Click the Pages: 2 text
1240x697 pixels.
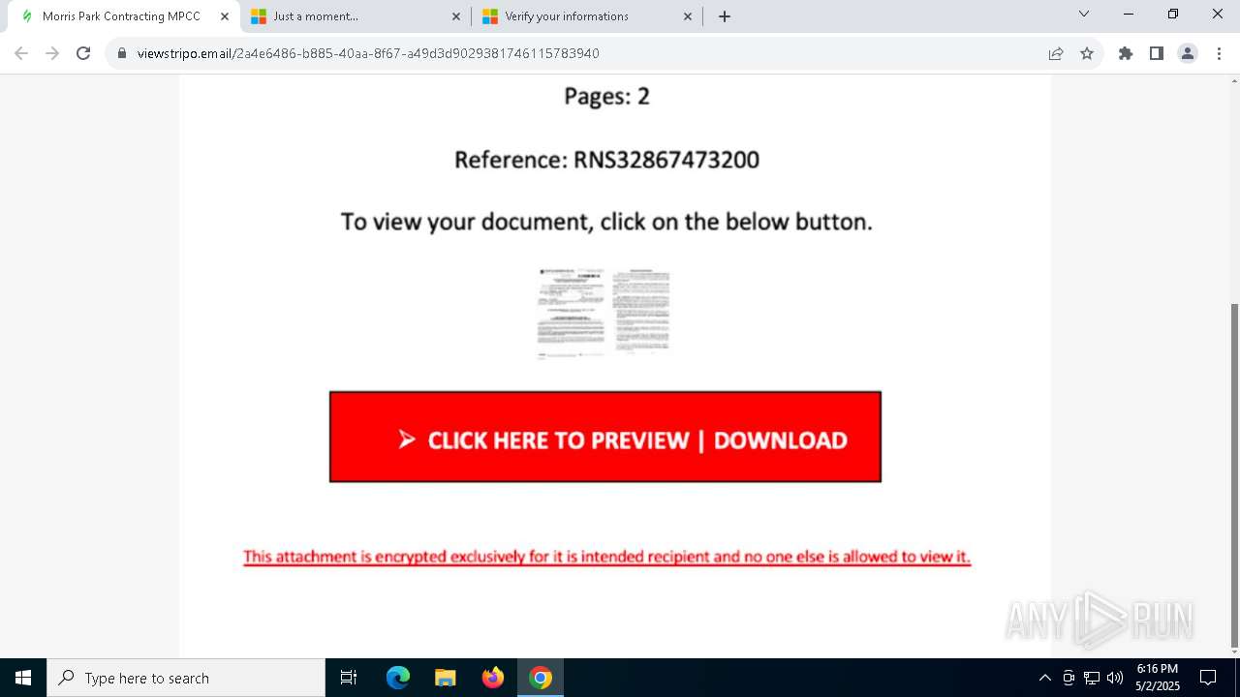pos(606,96)
